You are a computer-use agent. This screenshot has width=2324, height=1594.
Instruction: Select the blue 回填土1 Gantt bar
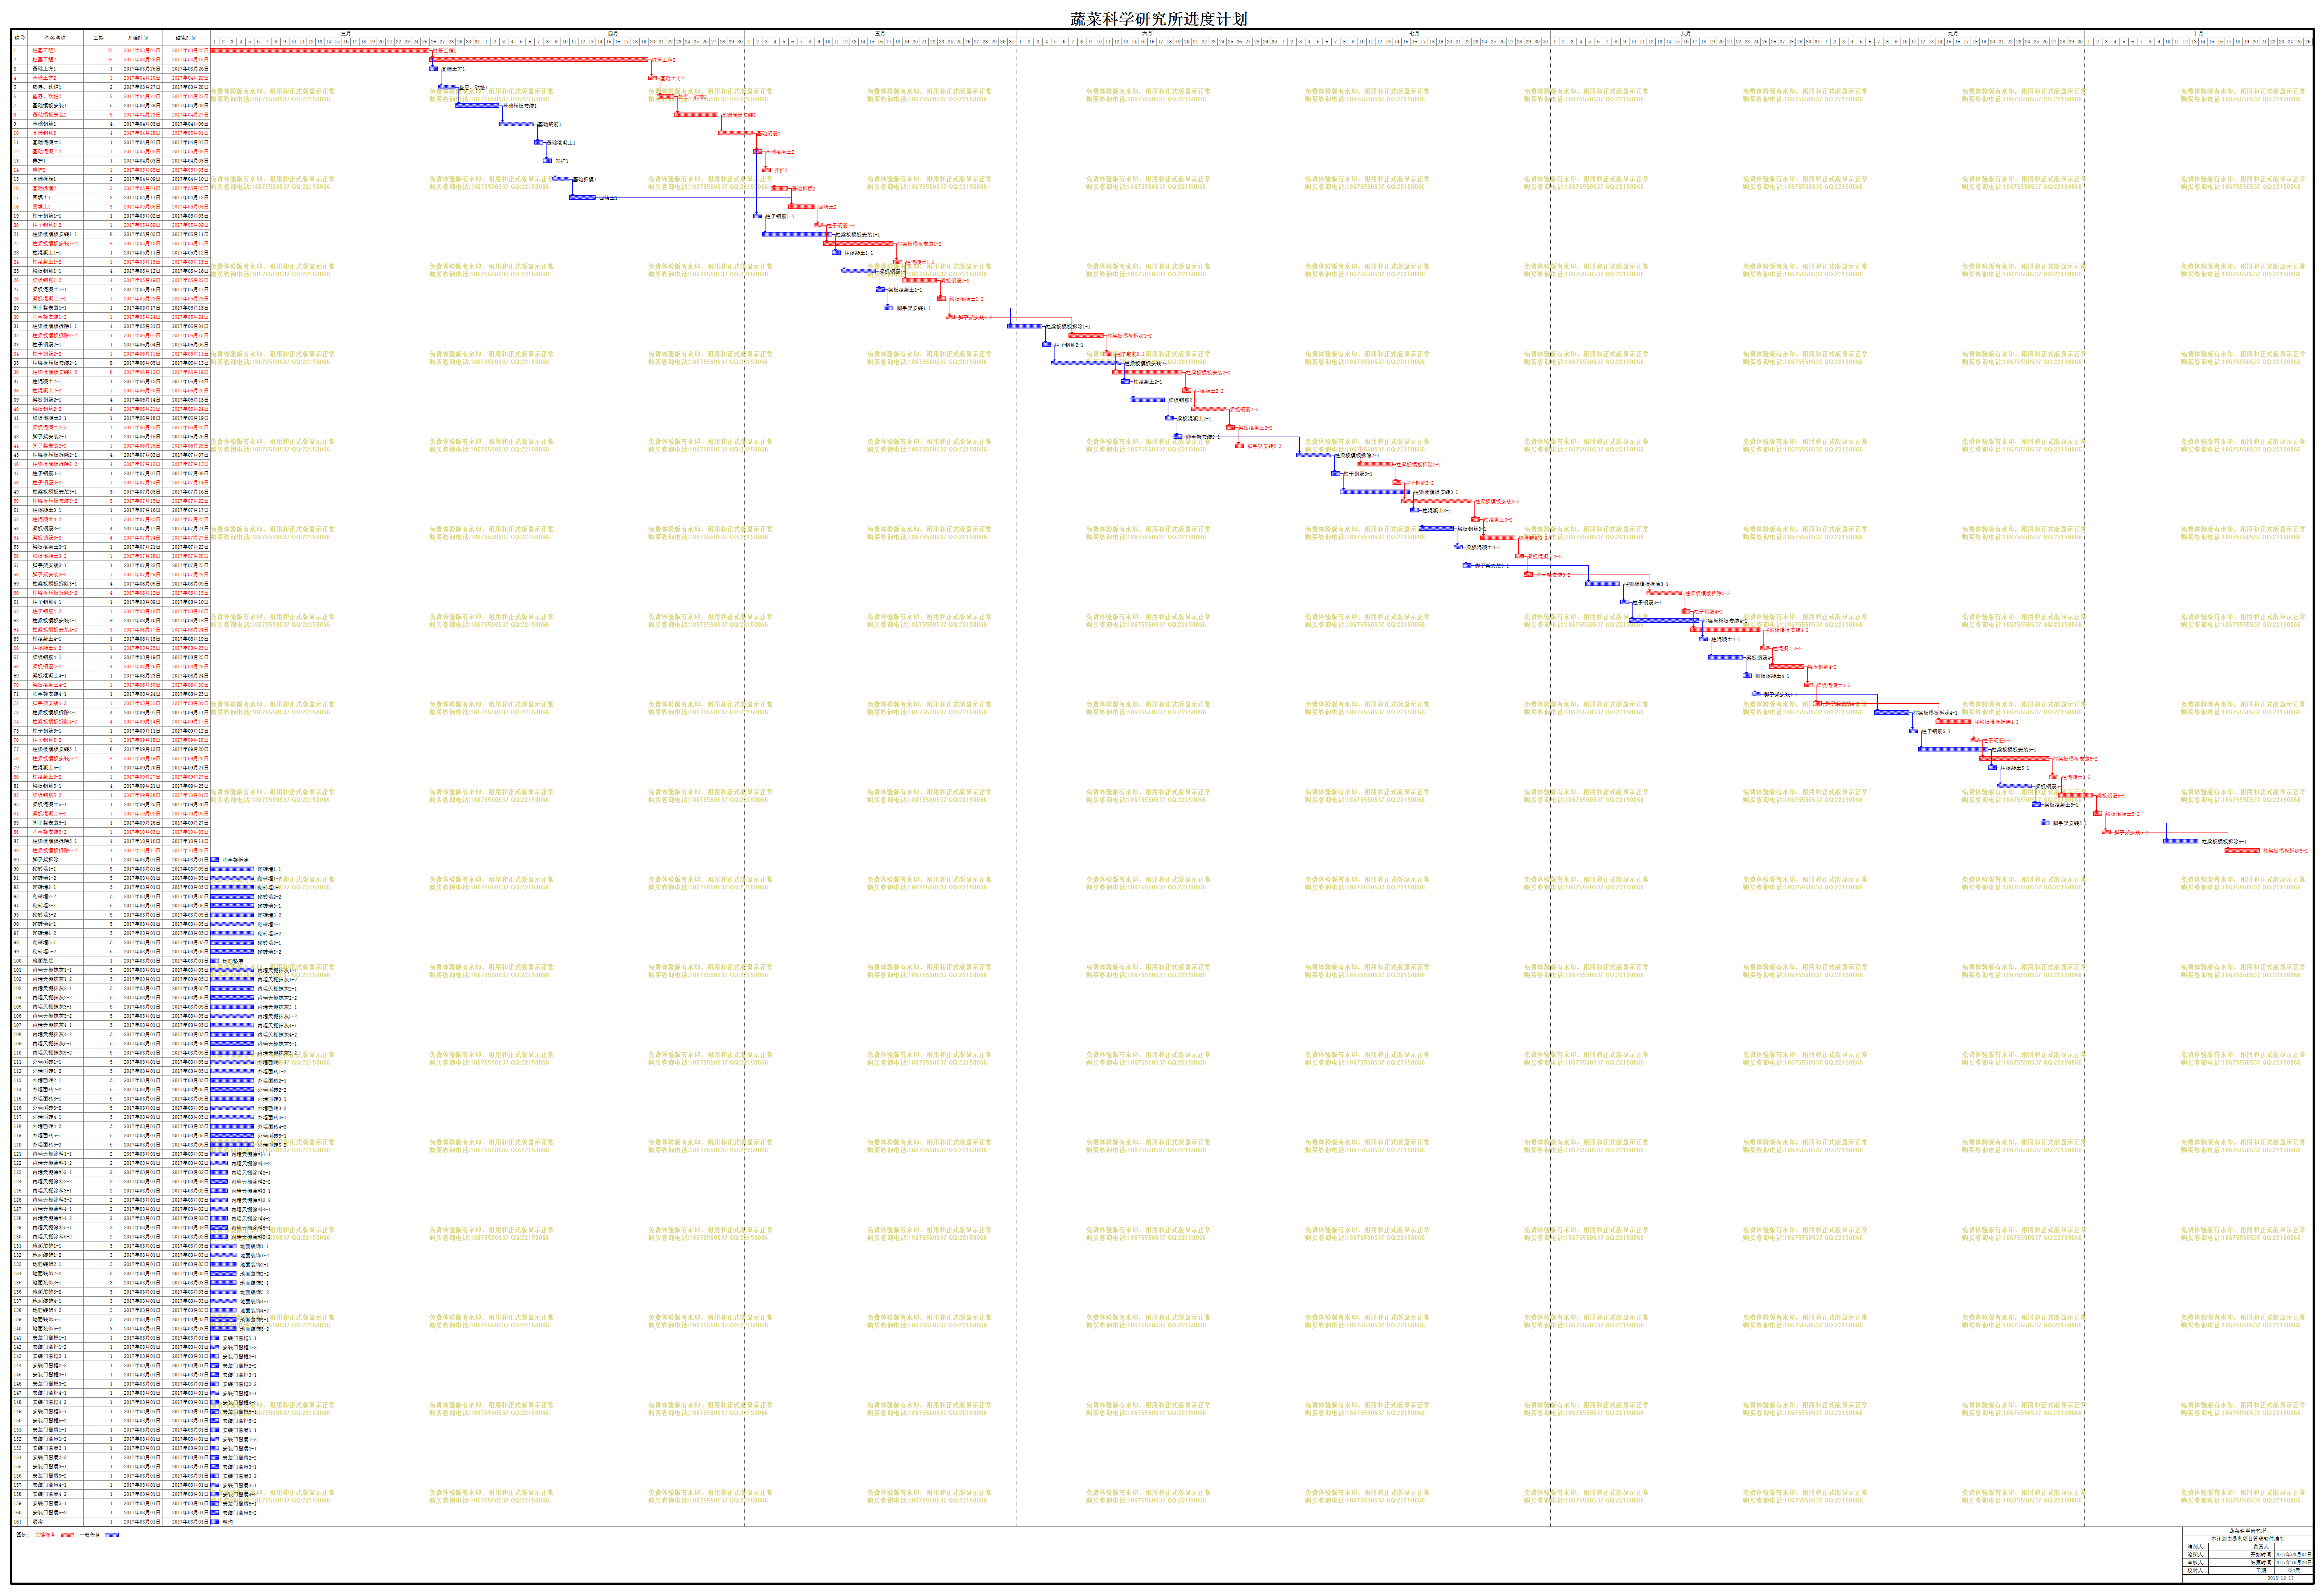(583, 198)
